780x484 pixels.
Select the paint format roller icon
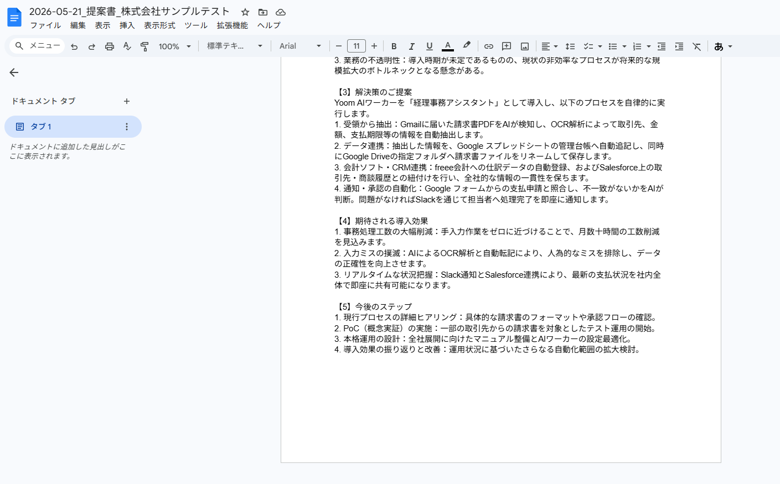coord(144,46)
